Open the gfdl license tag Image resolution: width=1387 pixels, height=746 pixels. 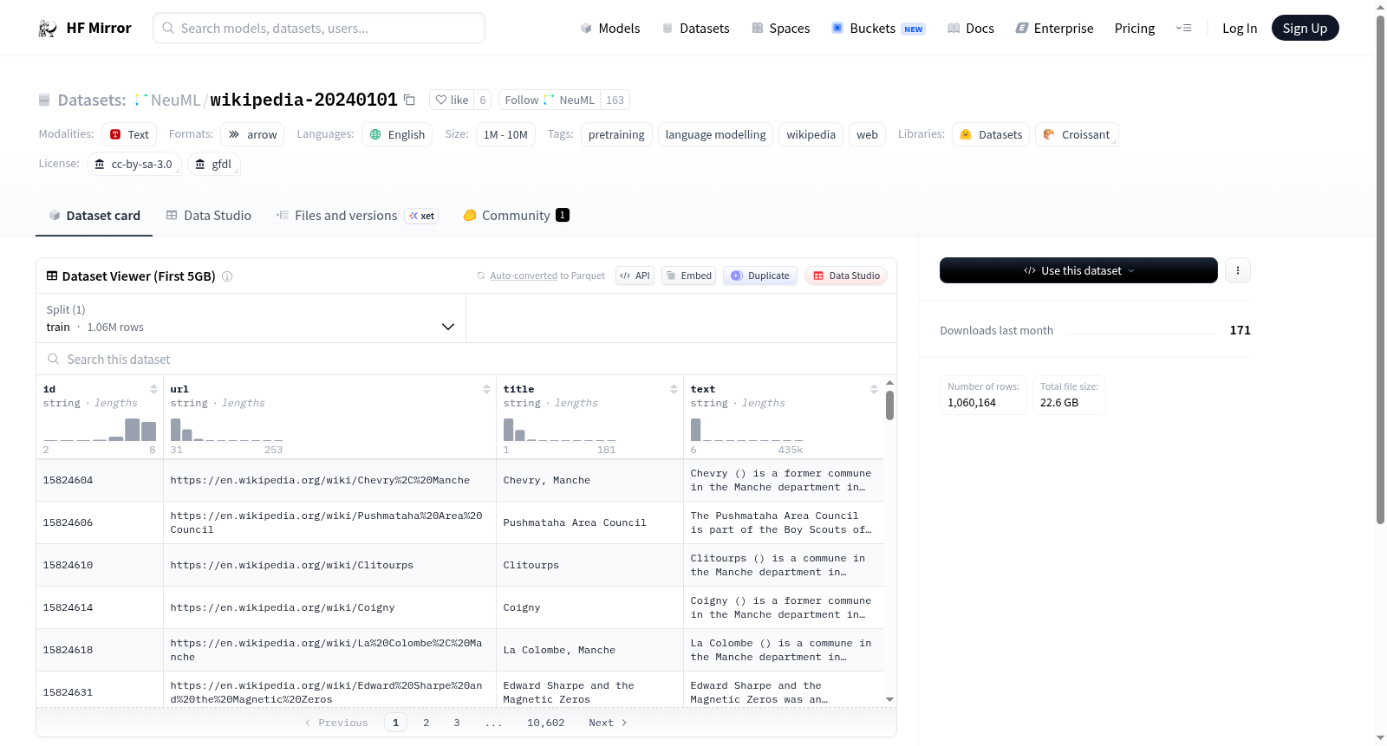pos(213,164)
